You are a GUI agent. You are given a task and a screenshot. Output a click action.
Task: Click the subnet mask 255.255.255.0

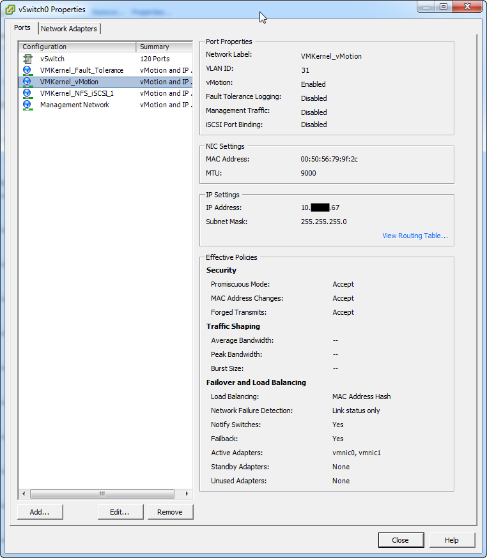pos(323,222)
